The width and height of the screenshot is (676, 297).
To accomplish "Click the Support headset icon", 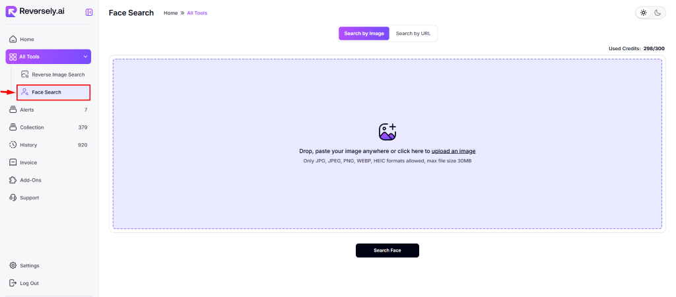I will pos(13,197).
